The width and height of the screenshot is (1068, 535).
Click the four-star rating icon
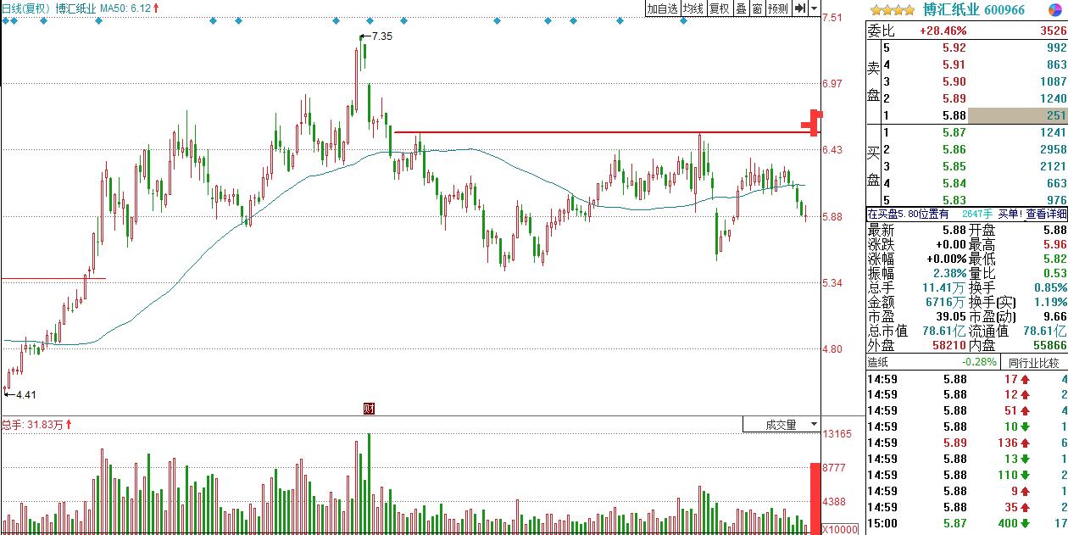(x=893, y=10)
